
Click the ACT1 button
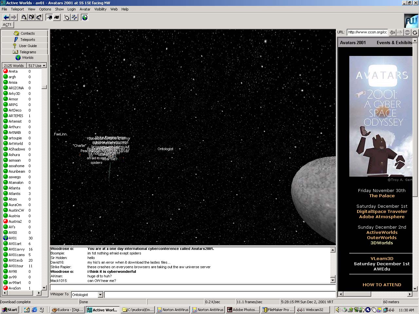[x=7, y=25]
